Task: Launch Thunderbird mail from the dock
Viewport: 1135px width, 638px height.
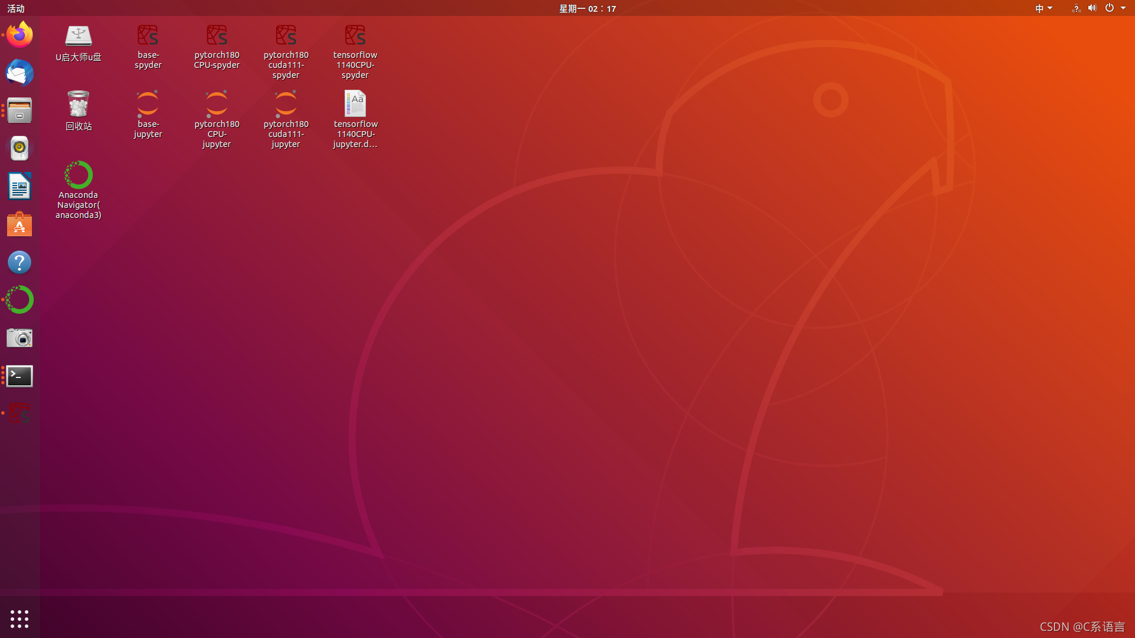Action: click(20, 73)
